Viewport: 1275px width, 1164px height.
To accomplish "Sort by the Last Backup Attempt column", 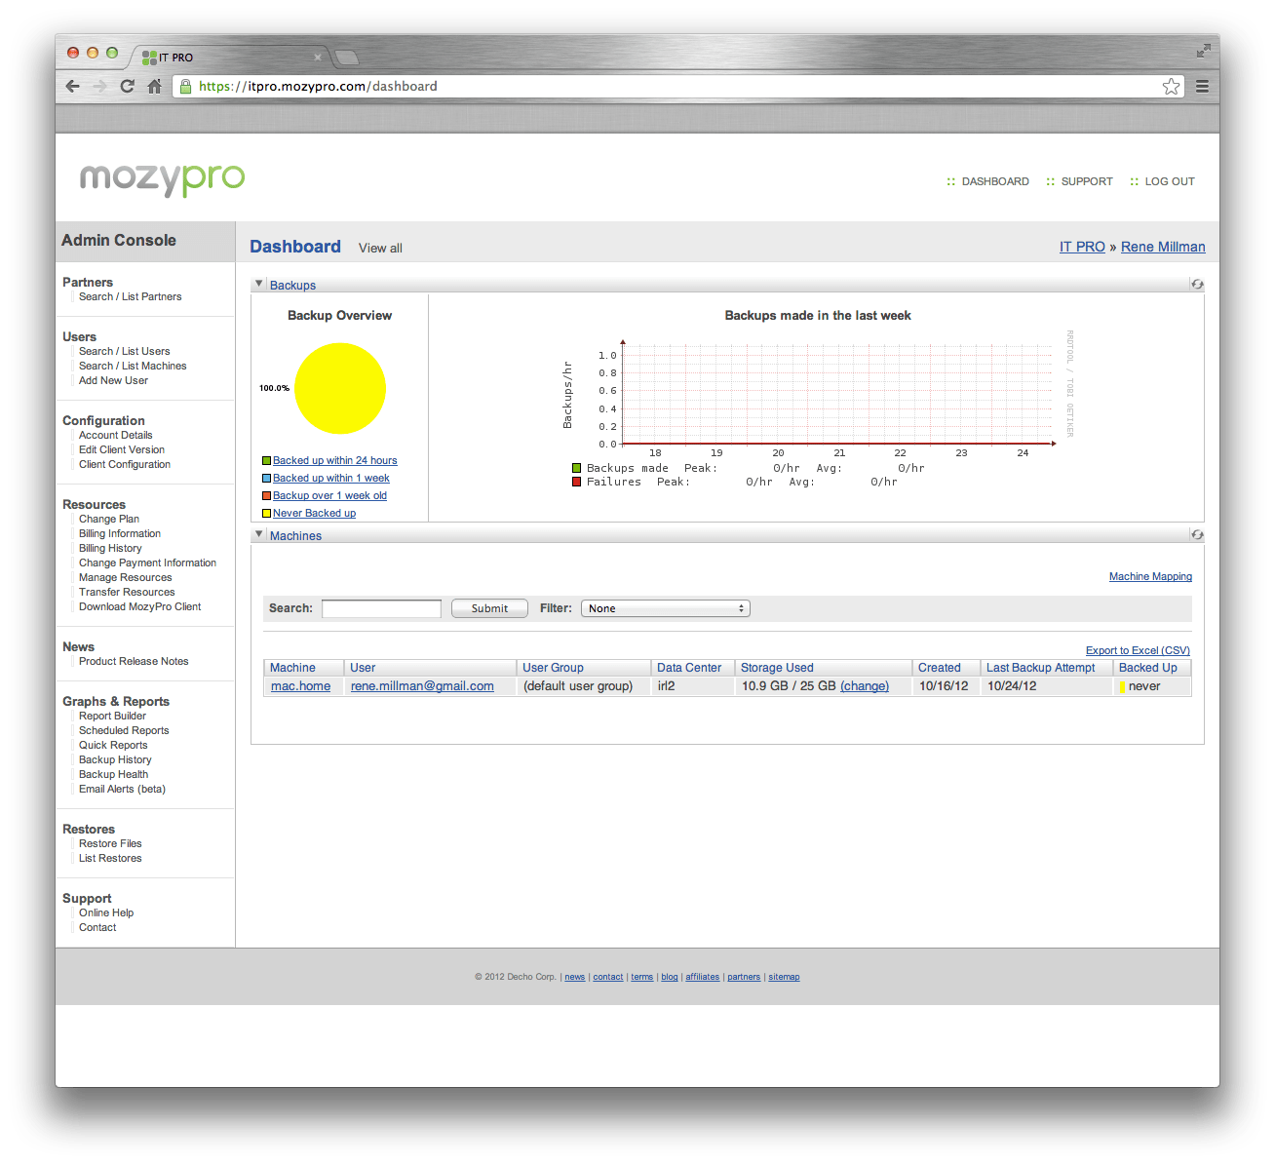I will click(1040, 668).
